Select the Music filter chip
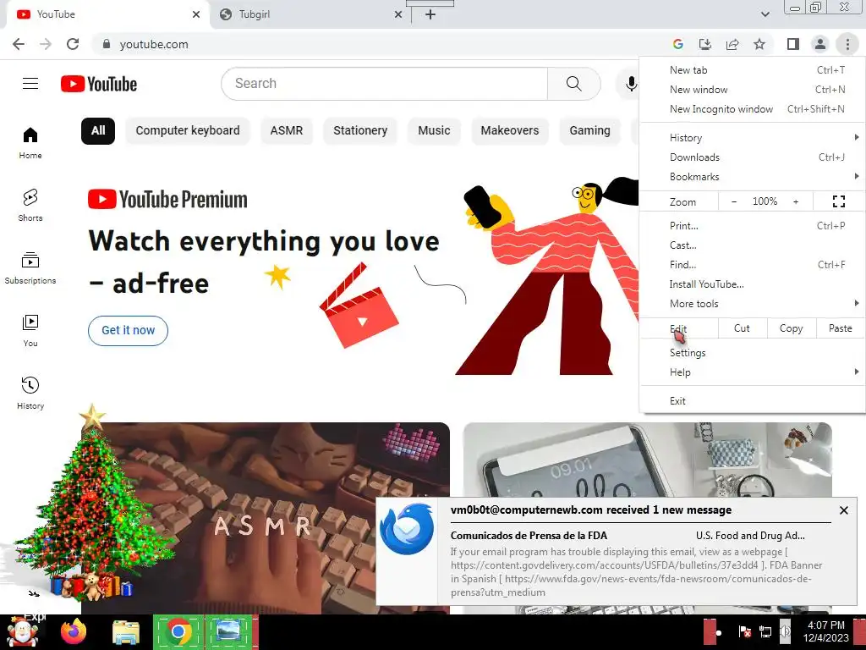The height and width of the screenshot is (650, 866). coord(434,131)
